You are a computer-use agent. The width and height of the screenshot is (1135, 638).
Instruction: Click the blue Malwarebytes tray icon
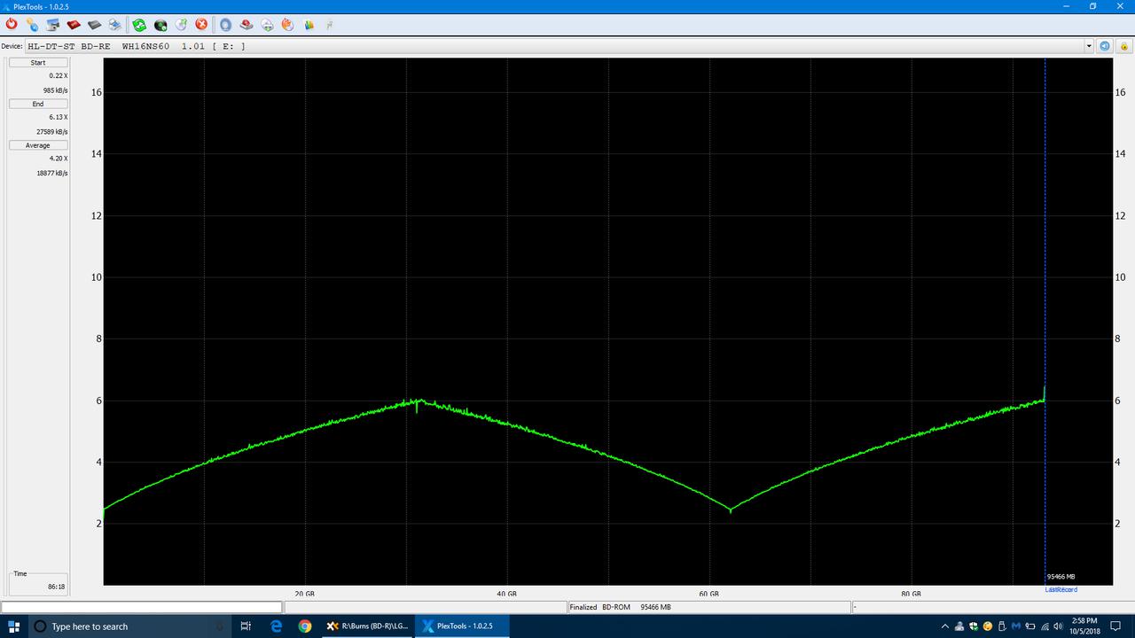pyautogui.click(x=1015, y=626)
